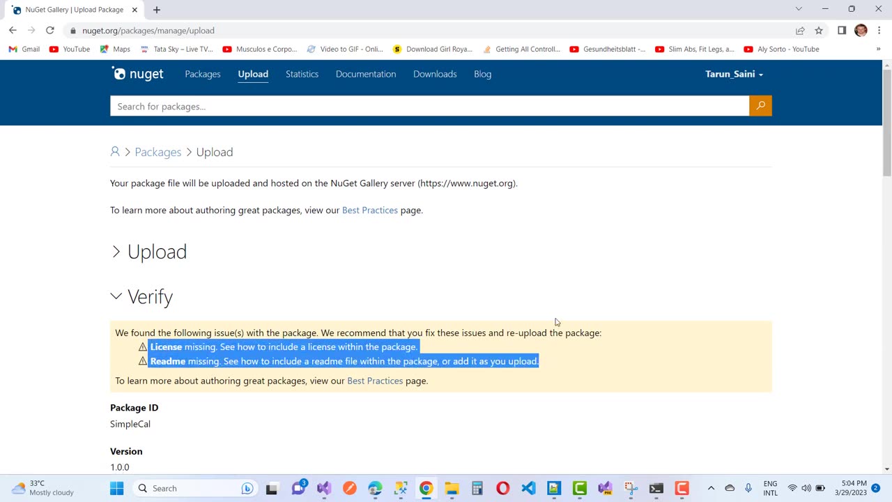Open Downloads nav item
Image resolution: width=892 pixels, height=502 pixels.
pyautogui.click(x=435, y=74)
